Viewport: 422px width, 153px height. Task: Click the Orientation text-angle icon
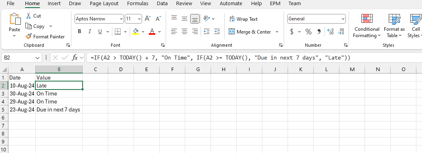point(207,18)
